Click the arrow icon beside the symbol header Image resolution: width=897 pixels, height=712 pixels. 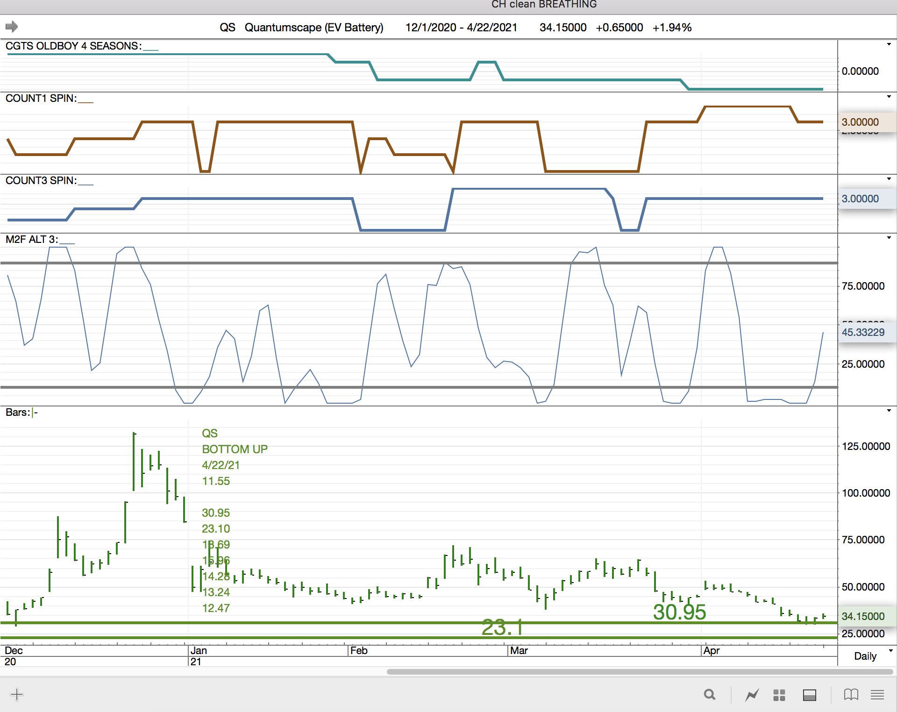12,27
